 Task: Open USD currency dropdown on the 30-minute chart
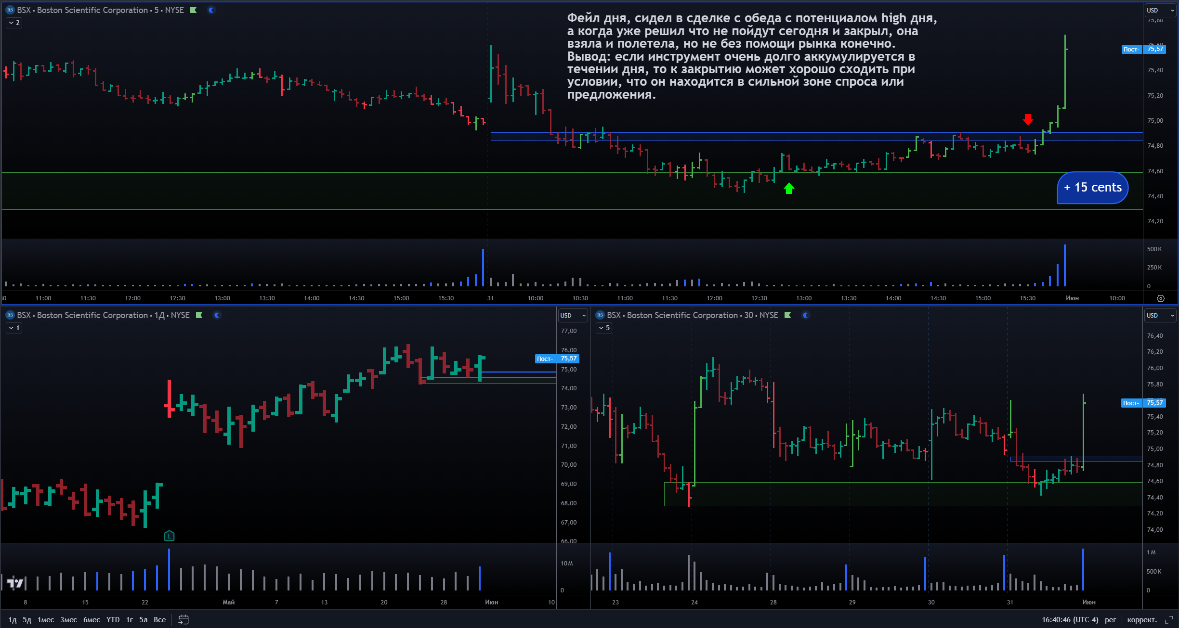1160,315
